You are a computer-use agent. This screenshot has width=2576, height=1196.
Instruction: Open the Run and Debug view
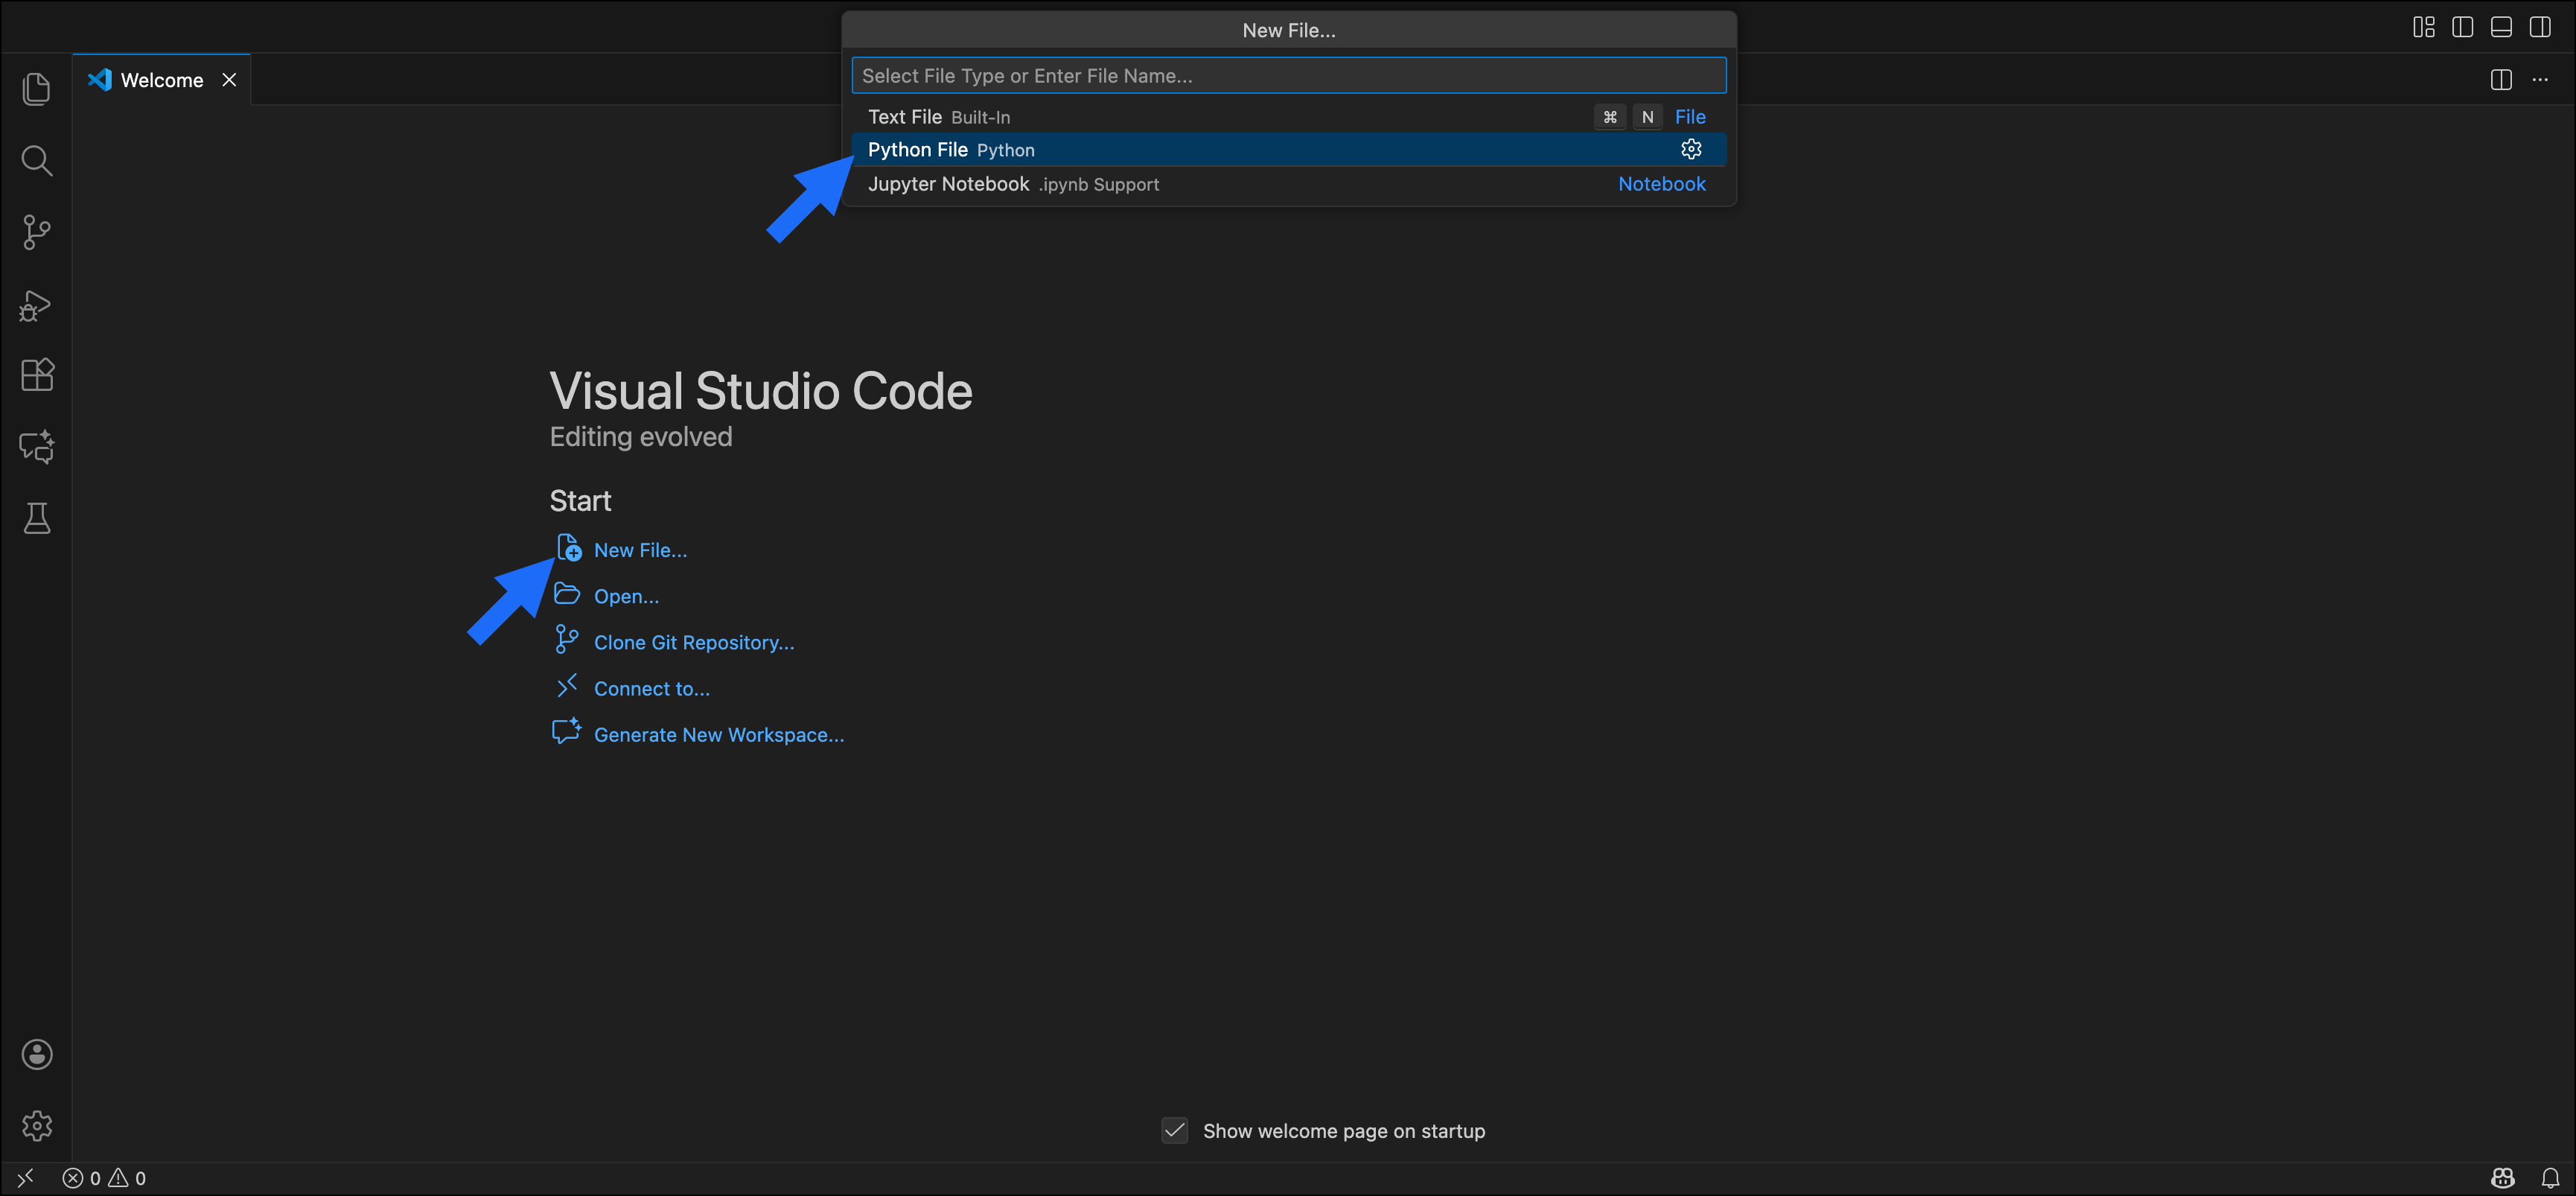click(x=36, y=305)
